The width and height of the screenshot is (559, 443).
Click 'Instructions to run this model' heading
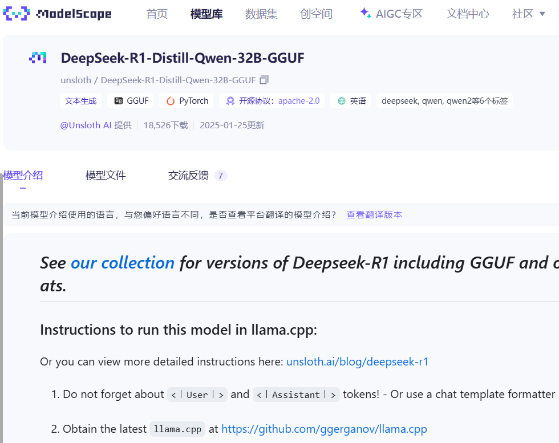179,330
